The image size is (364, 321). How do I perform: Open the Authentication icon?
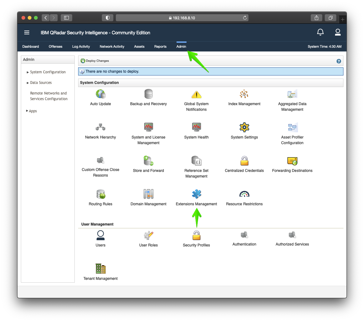point(244,235)
